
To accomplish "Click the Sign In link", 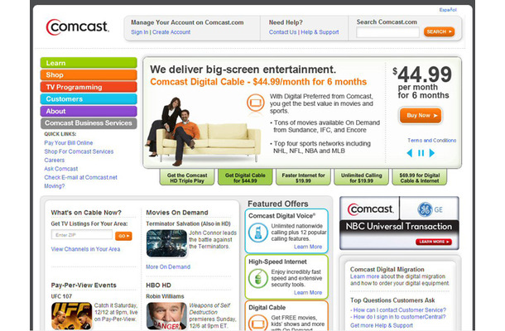I will pyautogui.click(x=139, y=32).
